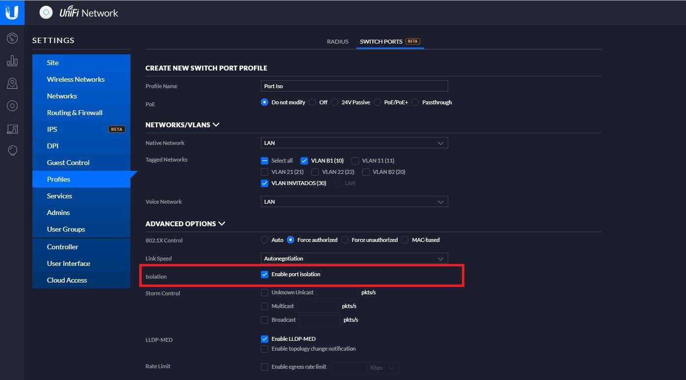Open the Statistics bar chart icon

coord(12,61)
